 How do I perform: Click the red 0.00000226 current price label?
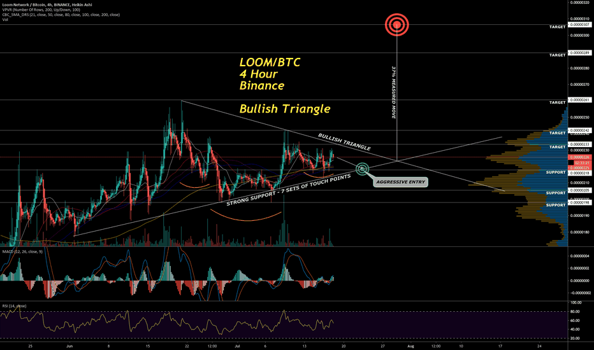tap(579, 157)
